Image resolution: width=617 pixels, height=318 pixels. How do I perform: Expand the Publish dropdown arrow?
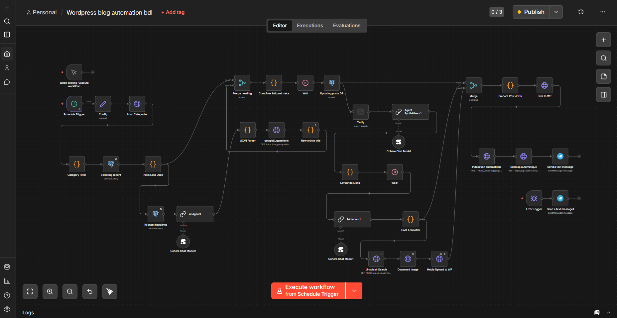point(556,12)
